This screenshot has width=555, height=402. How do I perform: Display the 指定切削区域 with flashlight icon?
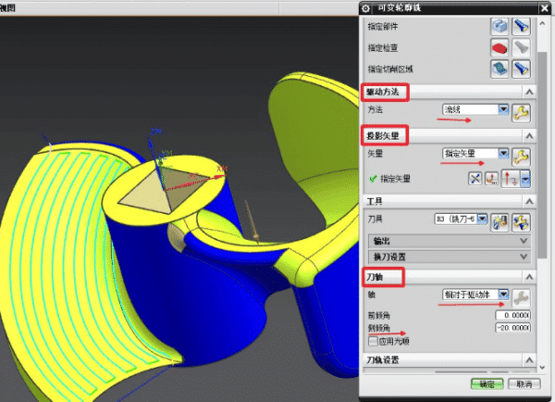click(x=521, y=69)
